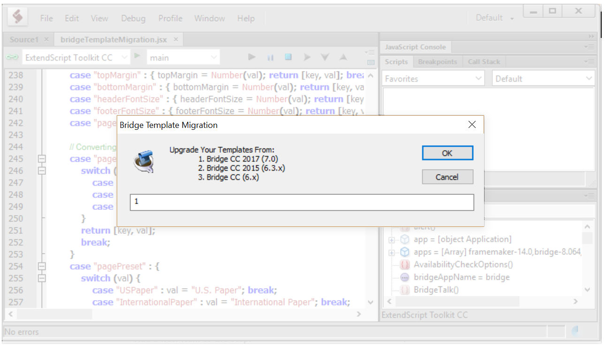Select the bridgeTemplateMigration.jsx tab
Viewport: 606px width, 350px height.
point(114,40)
